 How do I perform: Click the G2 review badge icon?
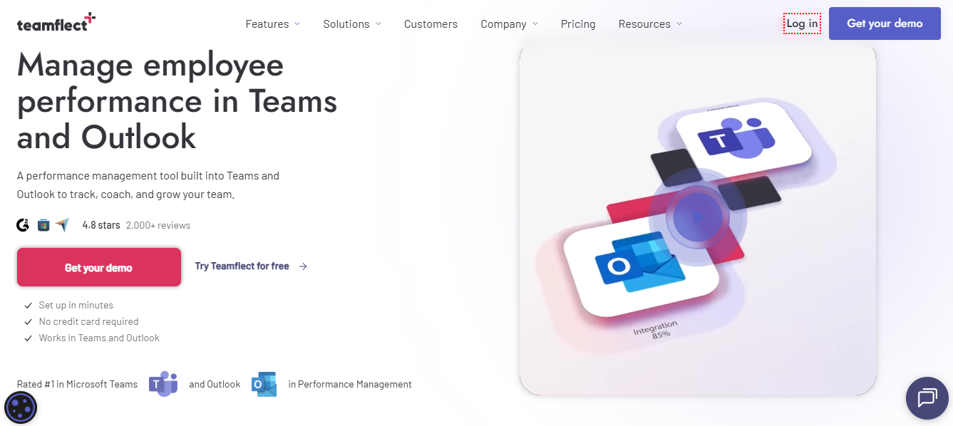point(23,225)
